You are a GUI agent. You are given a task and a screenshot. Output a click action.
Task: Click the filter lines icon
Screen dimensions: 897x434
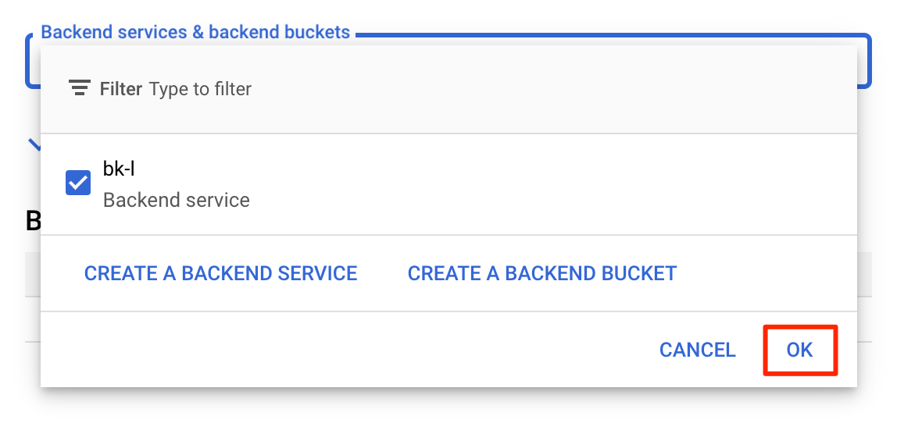[79, 88]
